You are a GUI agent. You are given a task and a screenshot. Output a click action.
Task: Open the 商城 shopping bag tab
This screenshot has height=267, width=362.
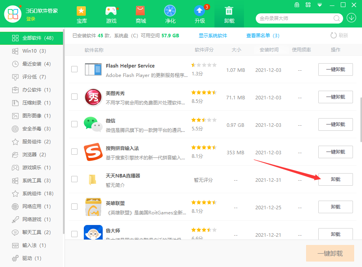point(140,15)
